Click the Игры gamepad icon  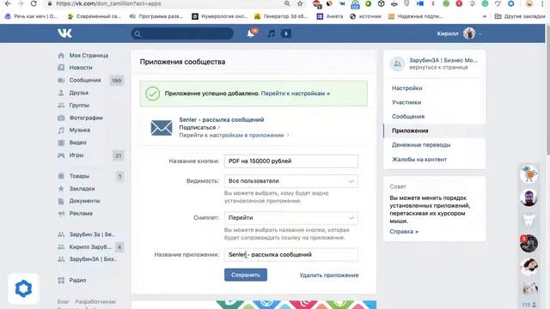point(61,154)
